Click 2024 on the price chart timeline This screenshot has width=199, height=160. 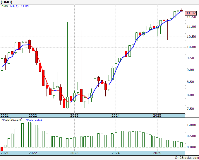coord(116,115)
